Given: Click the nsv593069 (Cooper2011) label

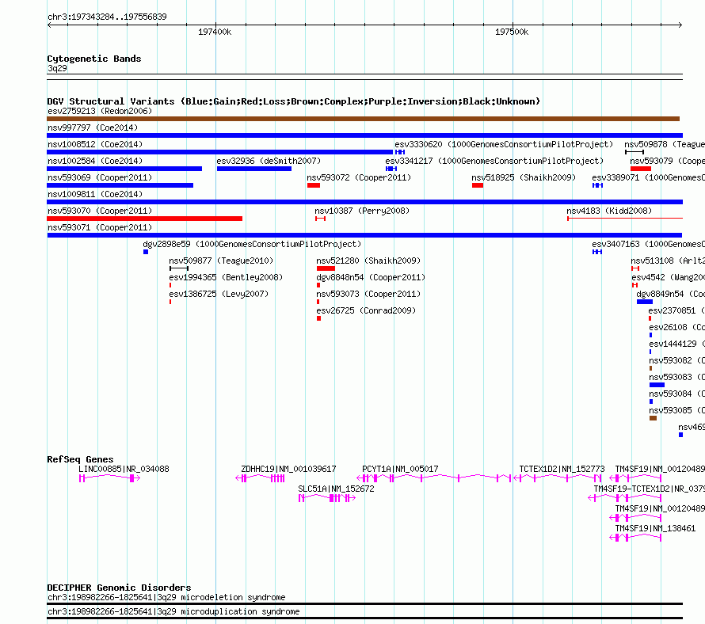Looking at the screenshot, I should 100,177.
